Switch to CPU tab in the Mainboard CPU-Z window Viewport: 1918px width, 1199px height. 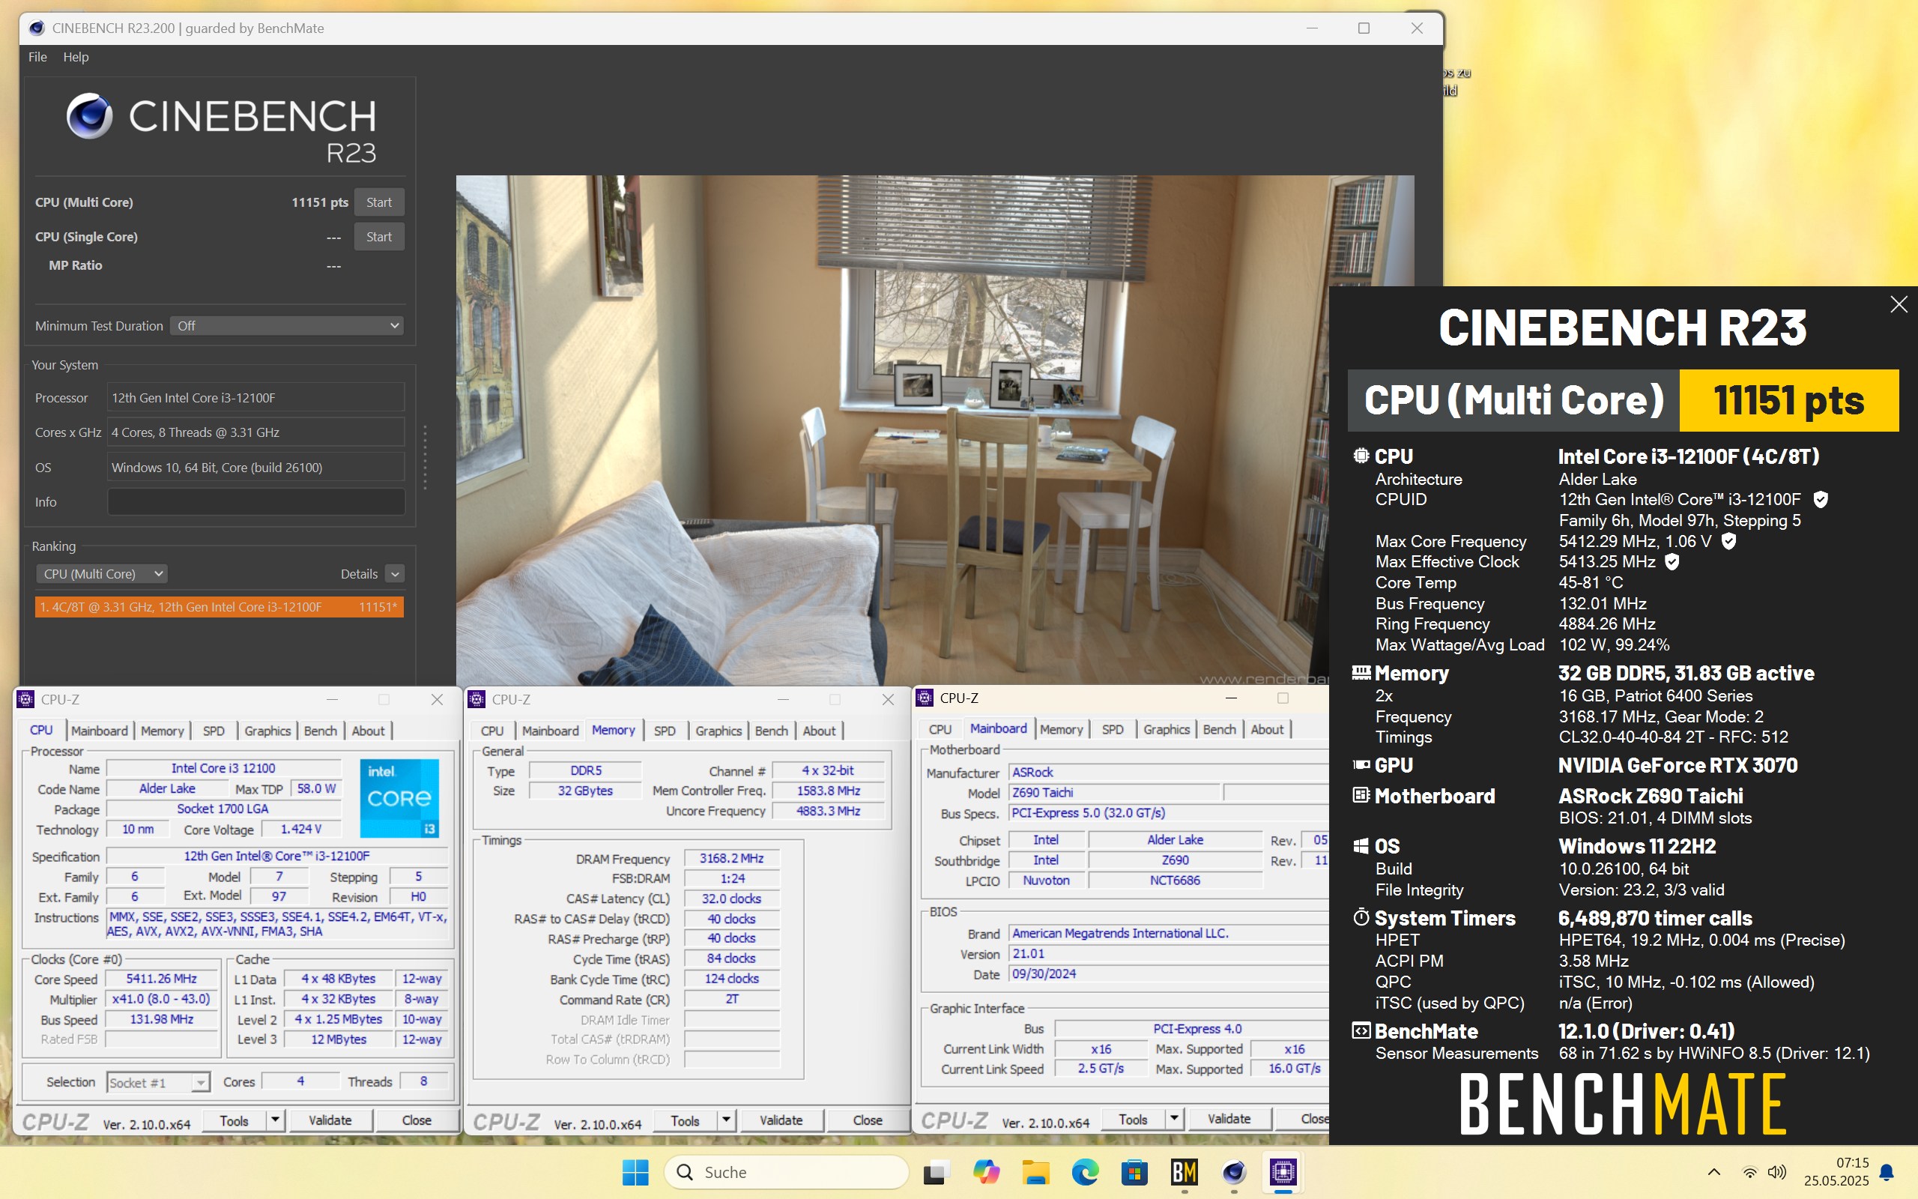tap(940, 728)
